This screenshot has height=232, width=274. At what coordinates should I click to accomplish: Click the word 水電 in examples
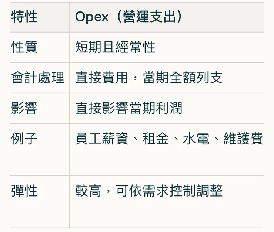(x=196, y=139)
